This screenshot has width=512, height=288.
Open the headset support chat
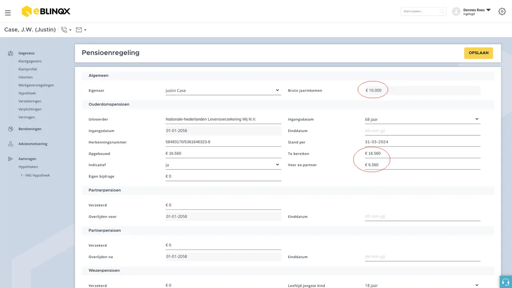pyautogui.click(x=506, y=282)
